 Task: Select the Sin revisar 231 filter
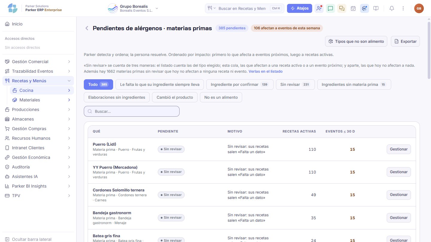pos(295,84)
